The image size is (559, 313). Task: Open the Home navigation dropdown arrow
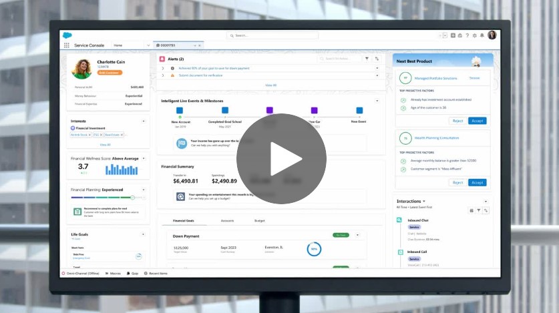tap(148, 45)
